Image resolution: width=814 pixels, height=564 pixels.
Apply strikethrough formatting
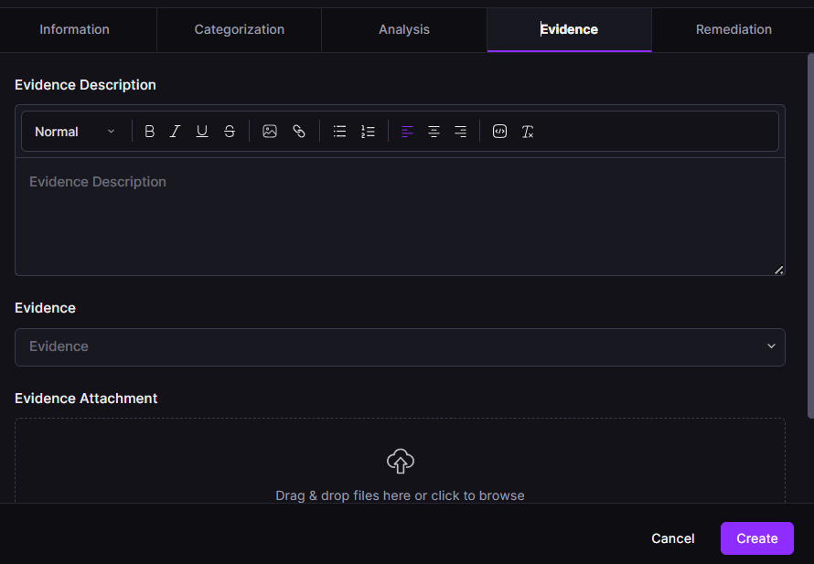pyautogui.click(x=230, y=132)
